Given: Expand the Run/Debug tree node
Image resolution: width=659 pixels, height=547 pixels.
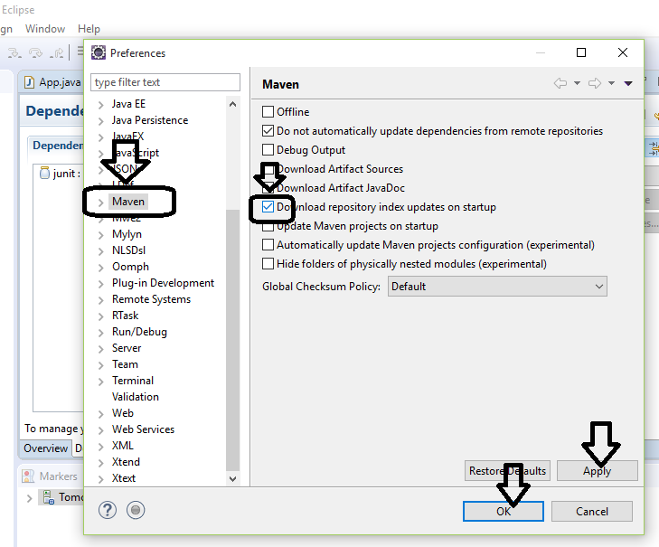Looking at the screenshot, I should 101,333.
